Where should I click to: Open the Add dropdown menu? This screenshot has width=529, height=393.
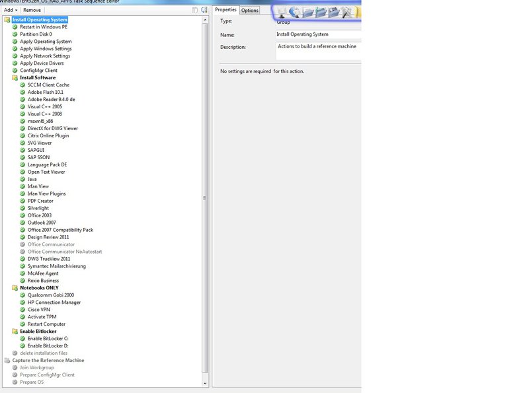click(x=11, y=10)
